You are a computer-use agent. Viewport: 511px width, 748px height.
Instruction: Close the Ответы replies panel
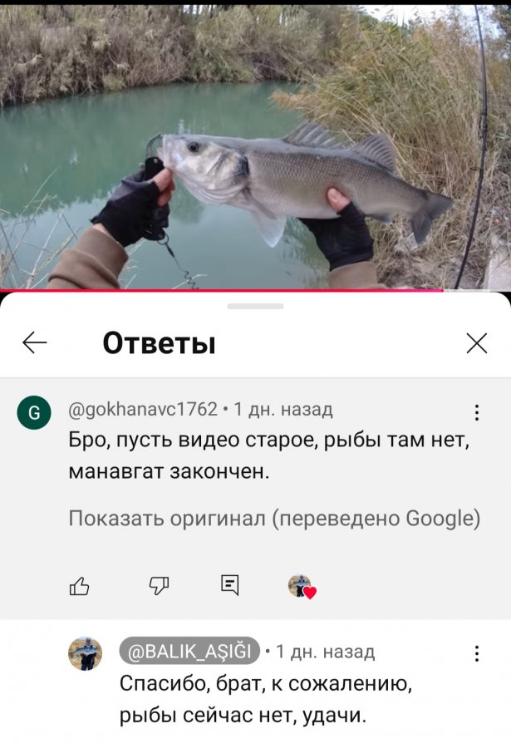477,343
